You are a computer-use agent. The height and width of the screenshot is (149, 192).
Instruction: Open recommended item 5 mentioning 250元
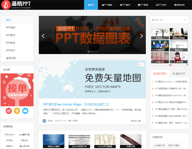(171, 109)
